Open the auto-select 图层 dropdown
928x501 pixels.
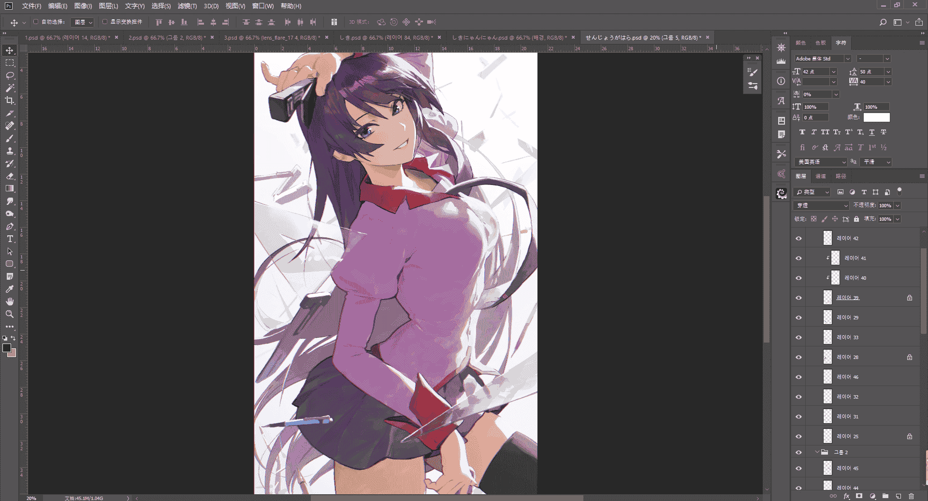[82, 22]
